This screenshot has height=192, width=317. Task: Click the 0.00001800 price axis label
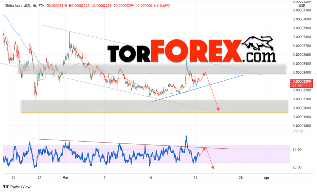pos(302,126)
